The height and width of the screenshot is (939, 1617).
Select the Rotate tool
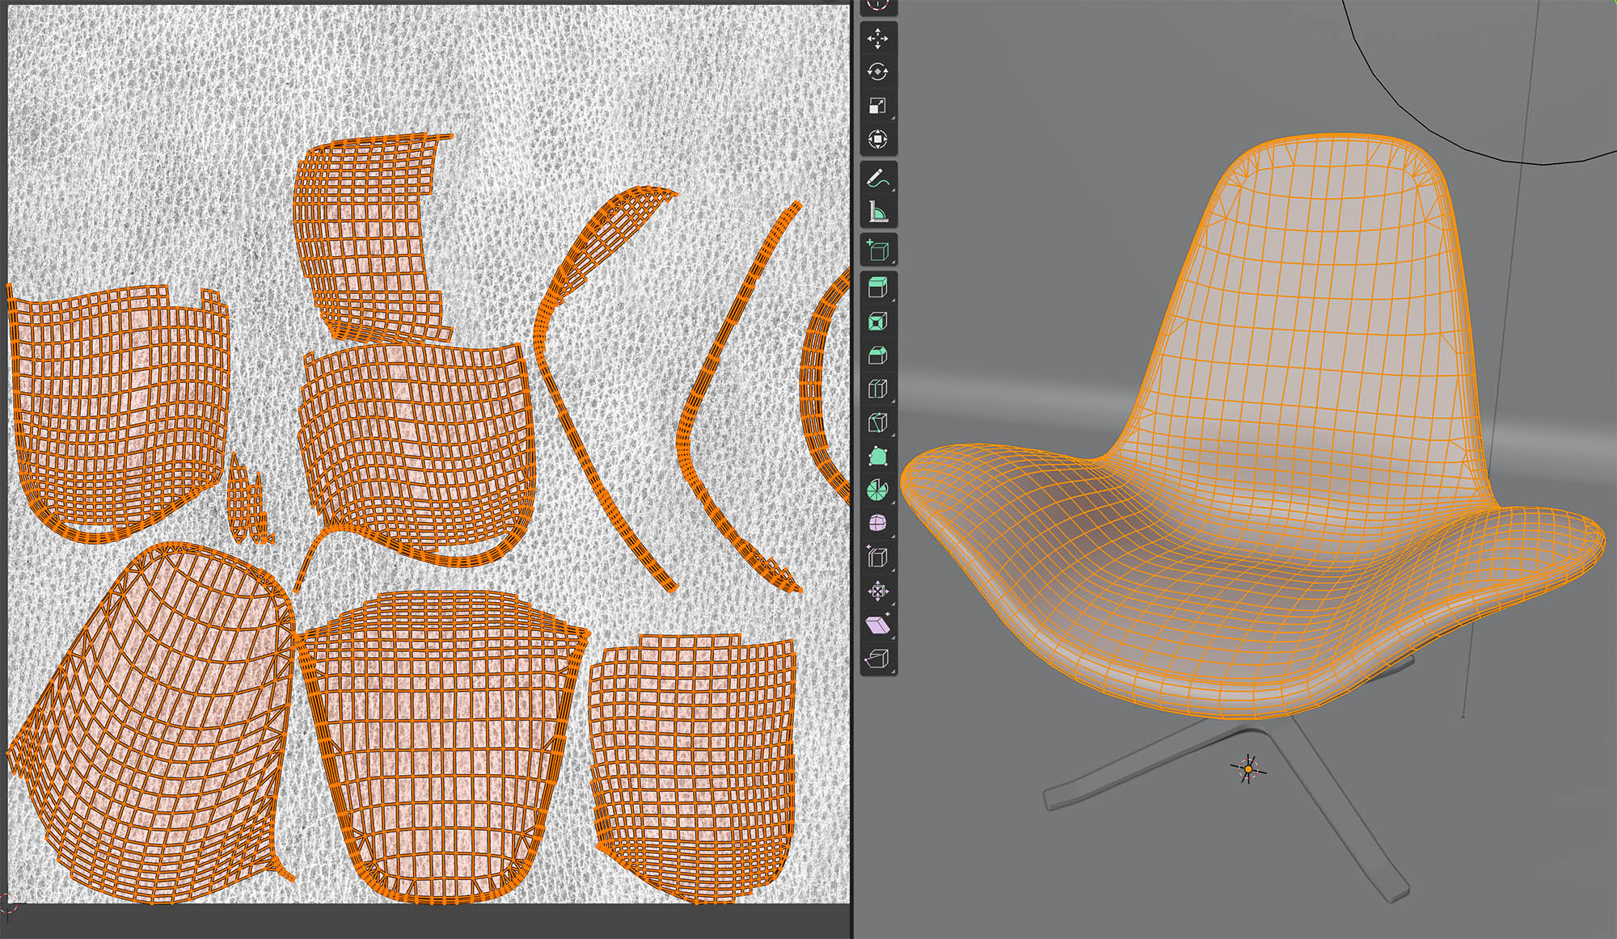coord(878,72)
